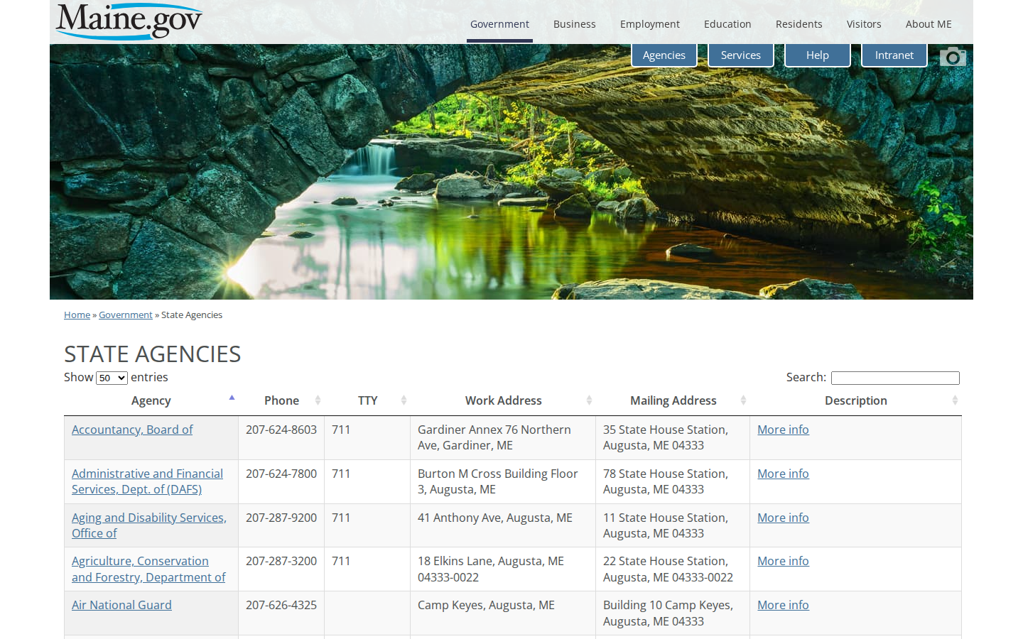1023x639 pixels.
Task: Open the Show entries count dropdown
Action: click(112, 378)
